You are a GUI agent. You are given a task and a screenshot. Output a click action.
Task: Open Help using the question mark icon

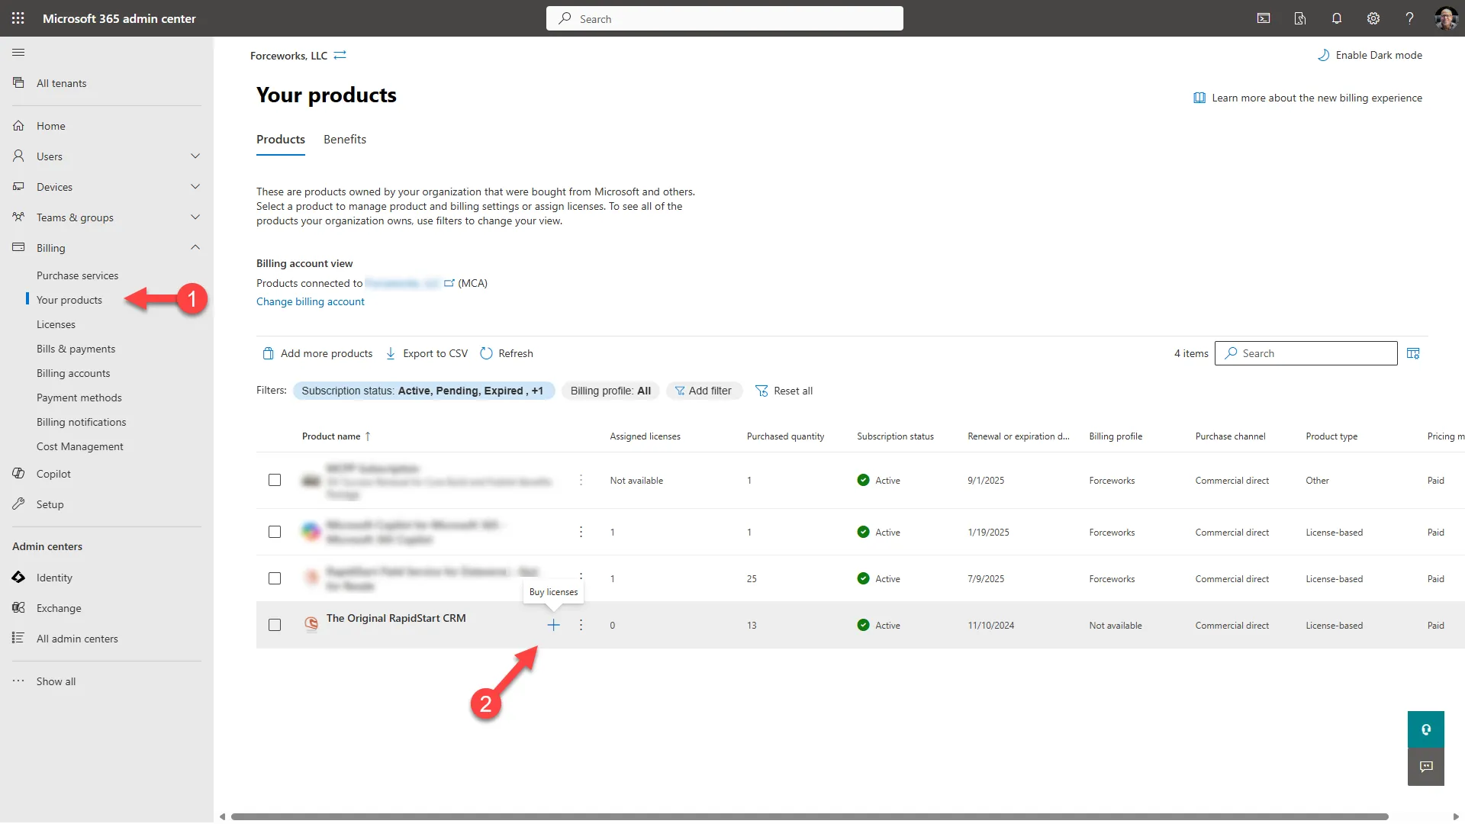(1409, 18)
